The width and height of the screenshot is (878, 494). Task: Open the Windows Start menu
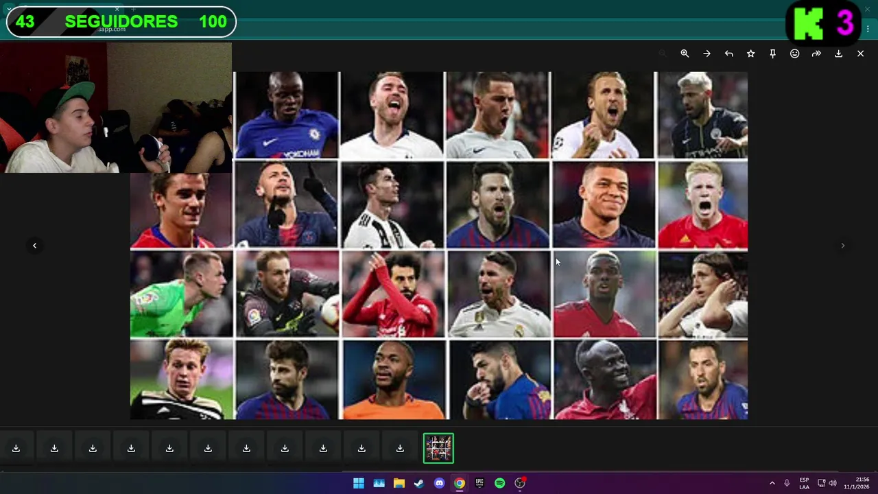358,484
